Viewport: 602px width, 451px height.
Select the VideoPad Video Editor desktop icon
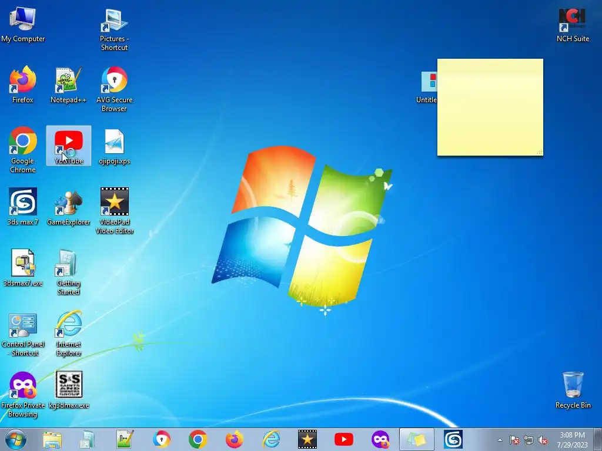coord(115,211)
